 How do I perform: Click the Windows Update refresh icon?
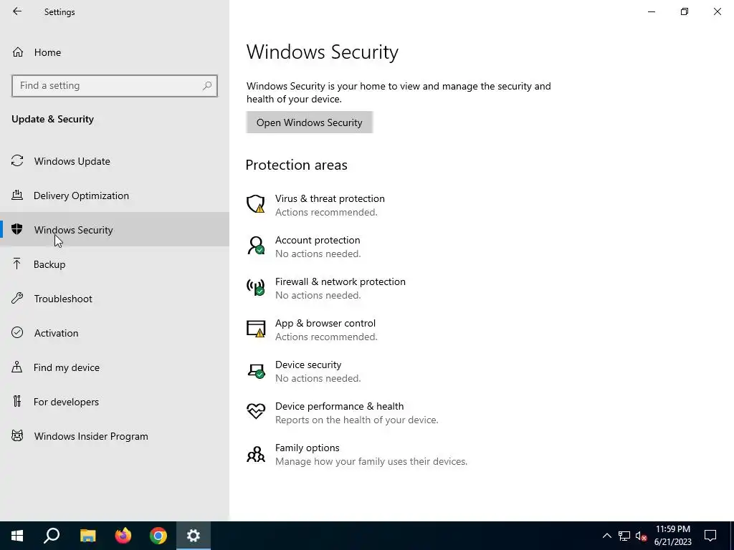point(17,161)
